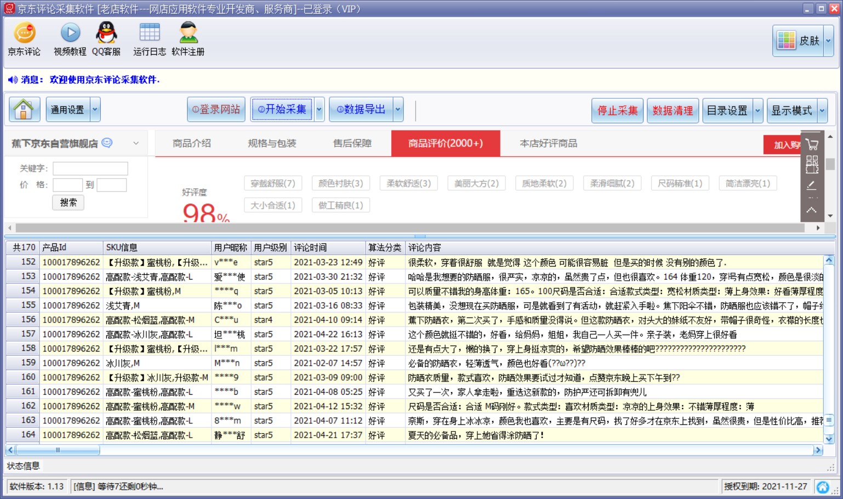
Task: Click the speaker icon next to 消息
Action: click(13, 80)
